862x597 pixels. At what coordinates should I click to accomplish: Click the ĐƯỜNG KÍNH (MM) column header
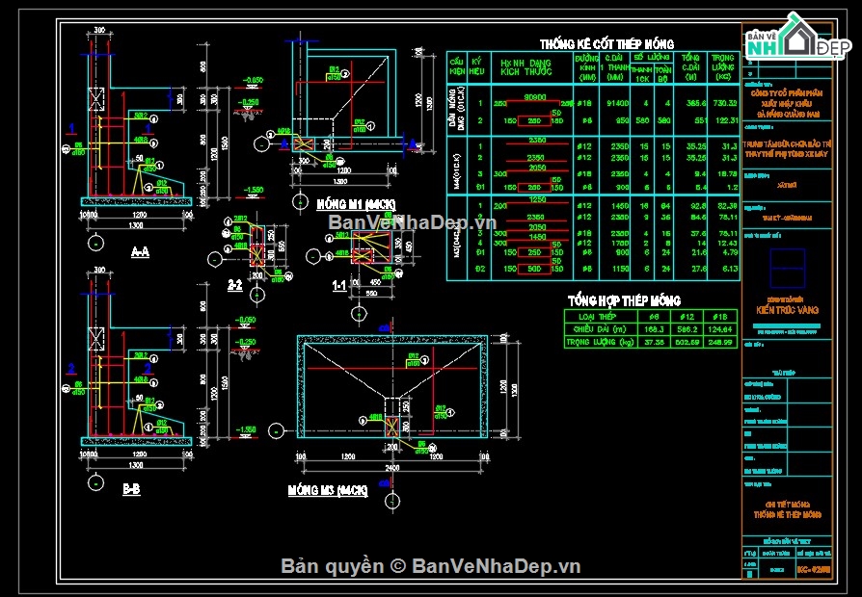[x=587, y=67]
